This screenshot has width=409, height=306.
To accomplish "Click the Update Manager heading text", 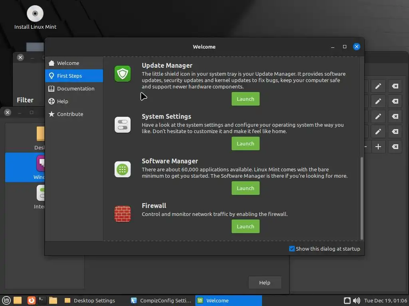I will click(167, 66).
